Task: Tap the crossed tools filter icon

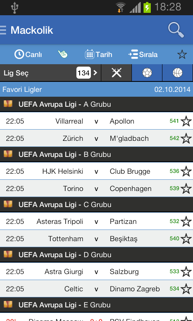Action: [x=117, y=73]
